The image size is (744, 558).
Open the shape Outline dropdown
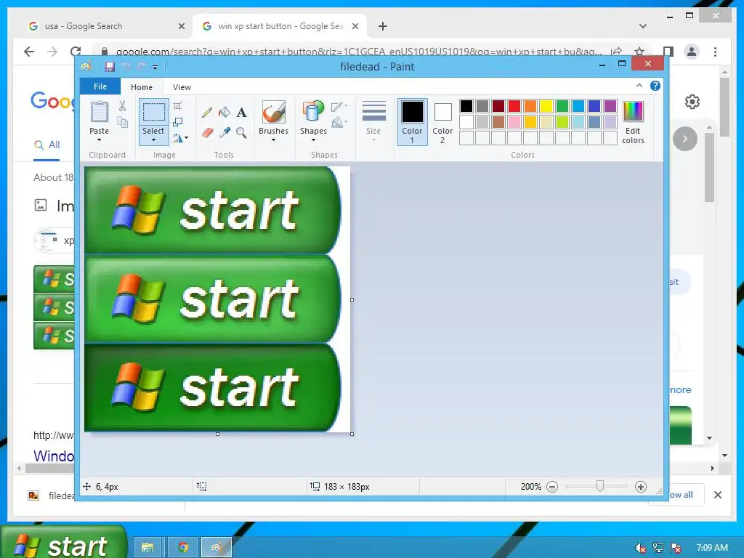[x=339, y=107]
